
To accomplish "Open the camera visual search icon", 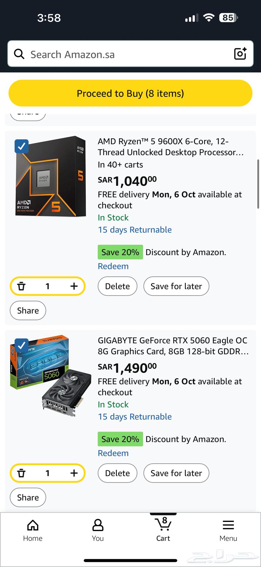I will coord(240,54).
